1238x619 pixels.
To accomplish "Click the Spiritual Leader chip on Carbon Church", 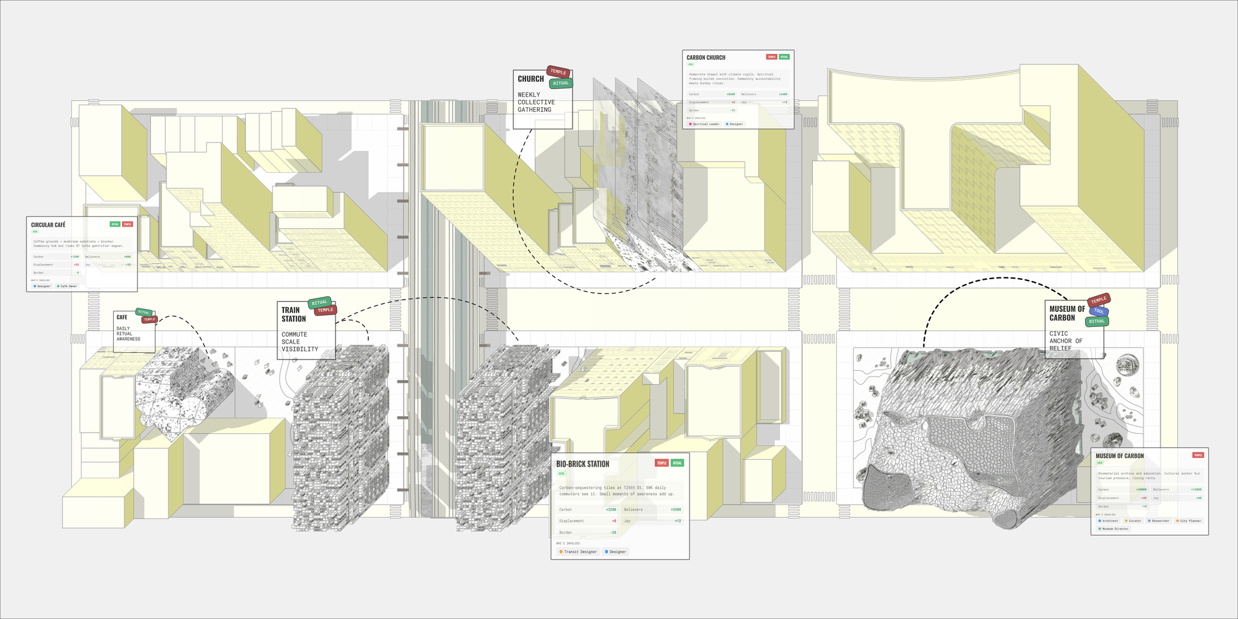I will 704,124.
